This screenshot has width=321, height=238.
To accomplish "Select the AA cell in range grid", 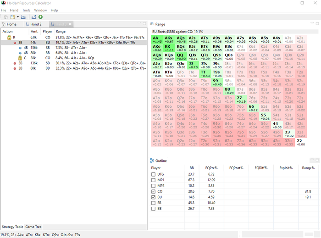I will click(157, 39).
